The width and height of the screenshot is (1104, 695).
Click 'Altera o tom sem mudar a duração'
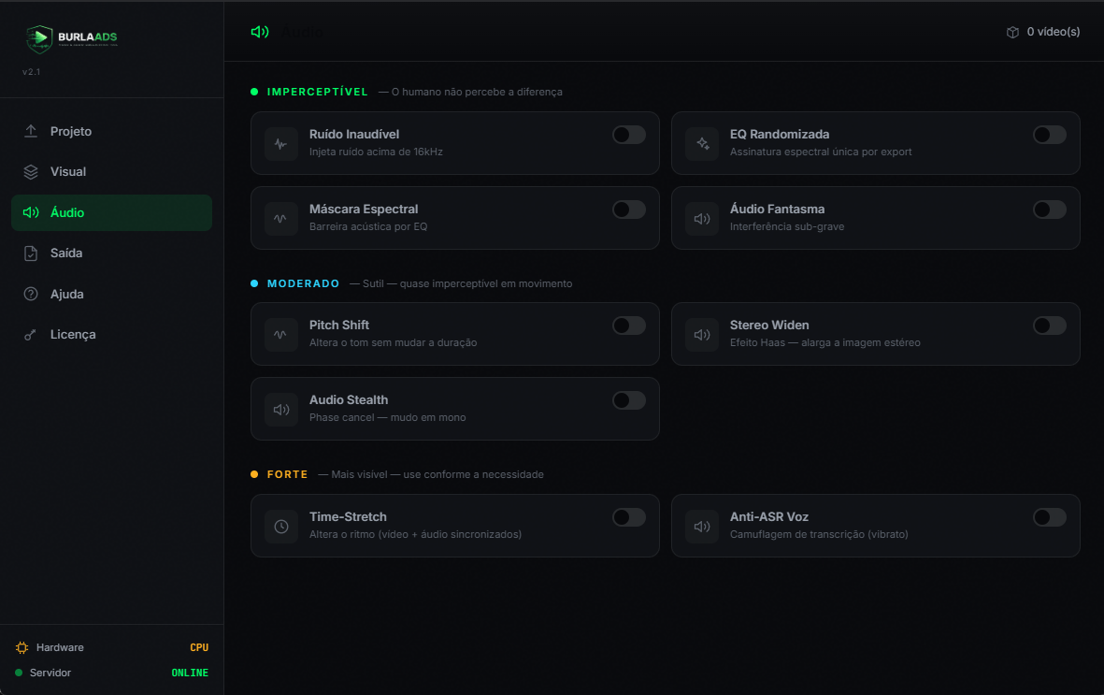pos(393,342)
